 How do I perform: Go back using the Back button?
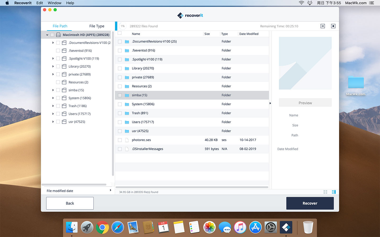click(70, 203)
